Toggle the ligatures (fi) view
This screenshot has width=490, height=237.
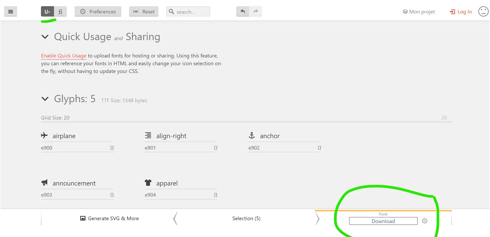click(60, 12)
